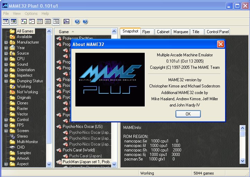The width and height of the screenshot is (250, 177).
Task: Click the Puchi Carat (World) game icon
Action: [x=59, y=150]
